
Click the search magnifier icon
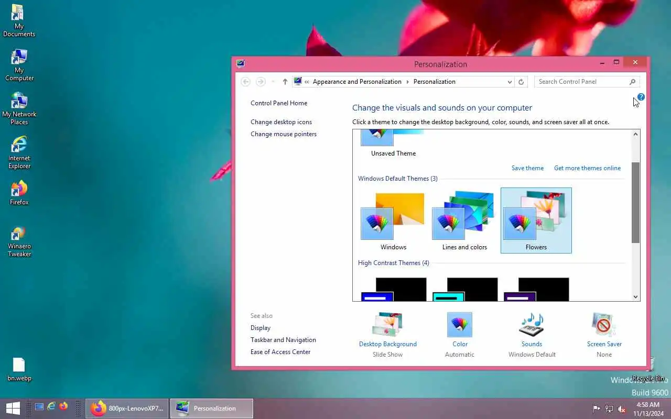click(x=633, y=82)
